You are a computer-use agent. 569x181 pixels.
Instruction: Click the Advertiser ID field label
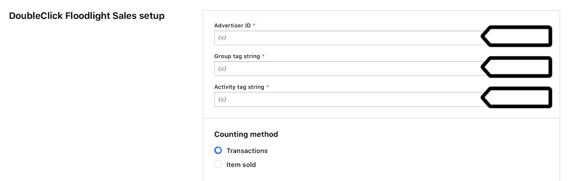tap(232, 25)
